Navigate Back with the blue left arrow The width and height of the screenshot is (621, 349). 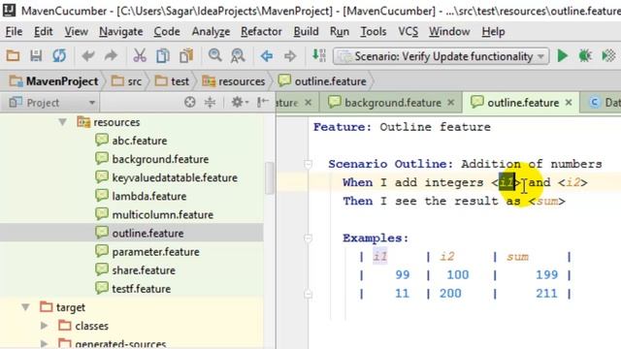point(267,56)
